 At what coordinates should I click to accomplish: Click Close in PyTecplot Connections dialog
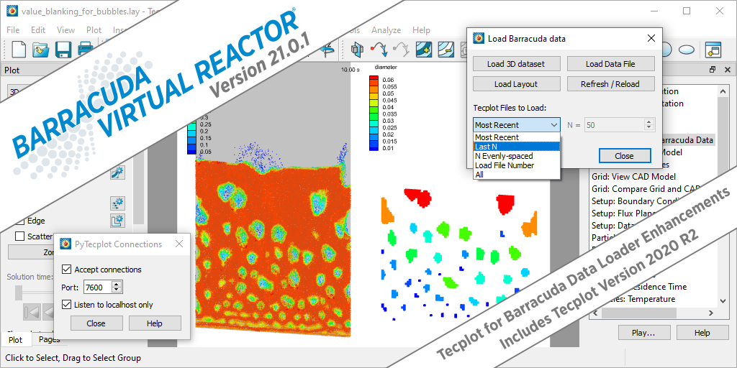[96, 323]
